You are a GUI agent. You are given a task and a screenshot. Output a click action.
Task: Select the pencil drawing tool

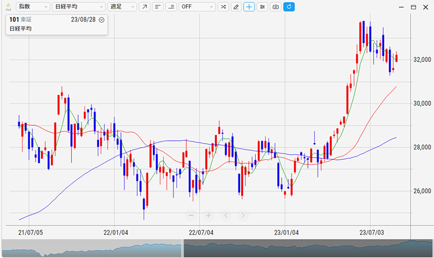[236, 7]
